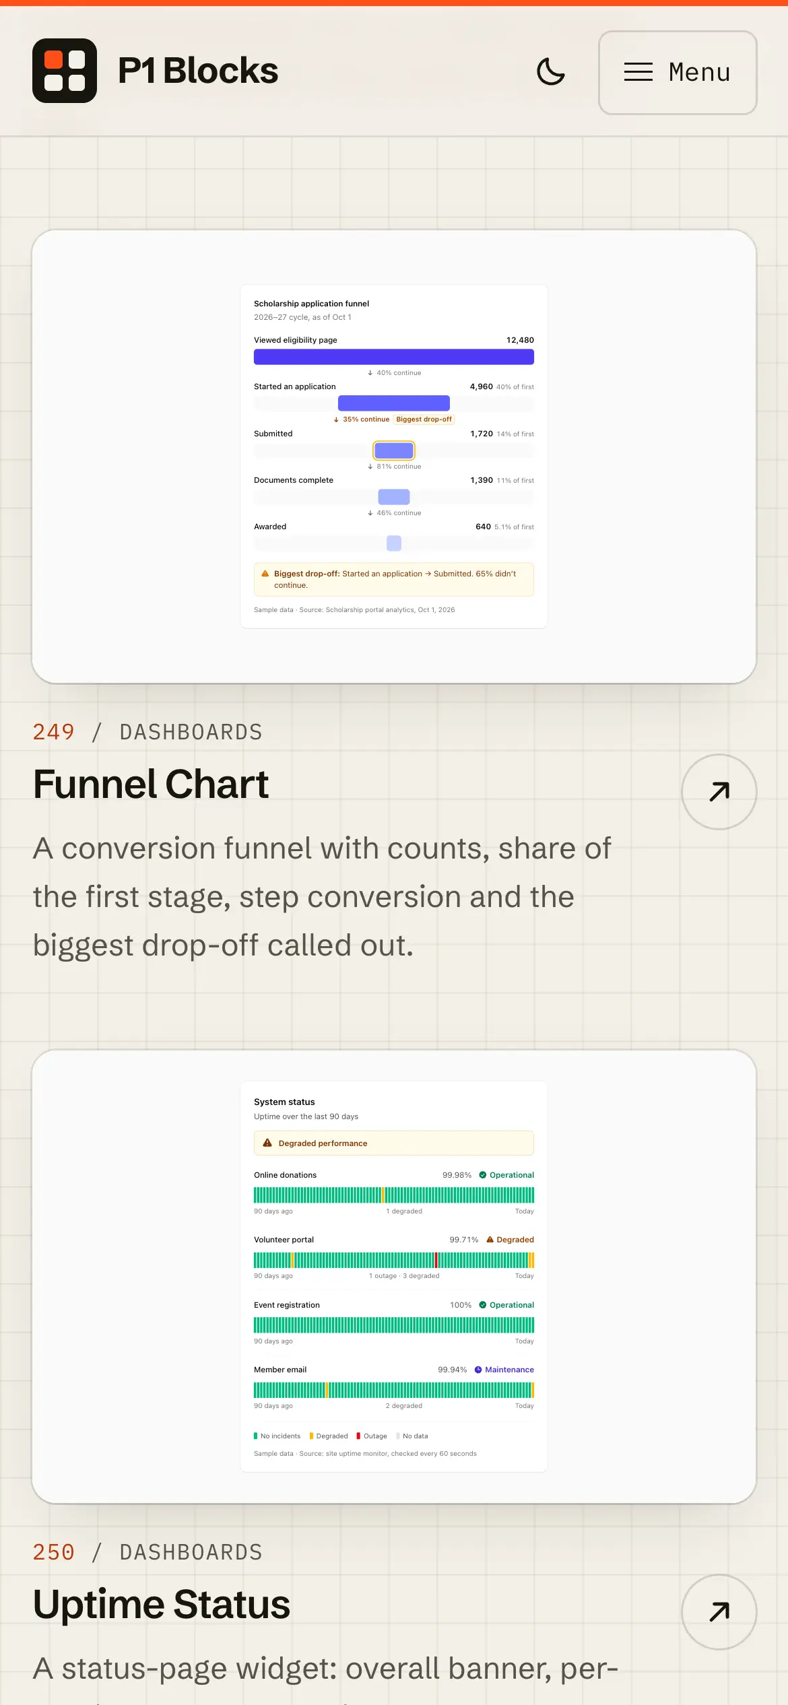Open the system status preview thumbnail
Image resolution: width=788 pixels, height=1705 pixels.
pos(394,1277)
